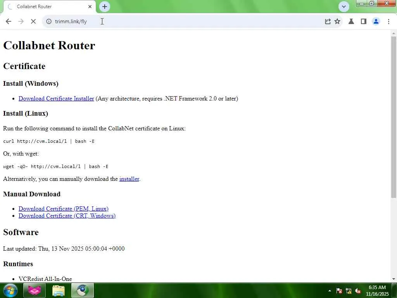Open Action Center flag icon
This screenshot has width=397, height=298.
coord(339,291)
